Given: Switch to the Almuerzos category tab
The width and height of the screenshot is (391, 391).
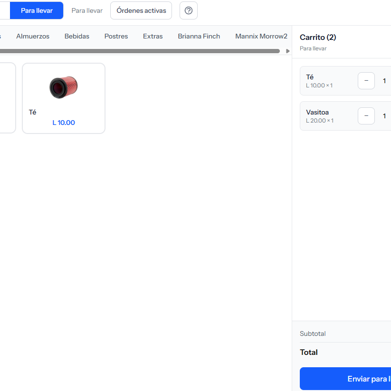Looking at the screenshot, I should [33, 36].
